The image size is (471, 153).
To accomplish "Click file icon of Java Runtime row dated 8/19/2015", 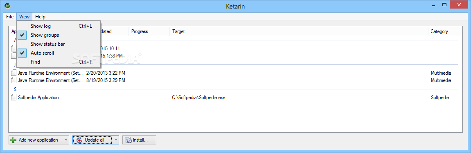I will coord(14,80).
